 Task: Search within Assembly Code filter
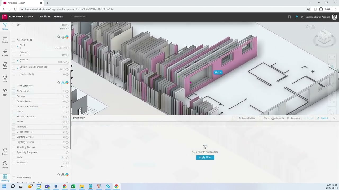click(59, 37)
